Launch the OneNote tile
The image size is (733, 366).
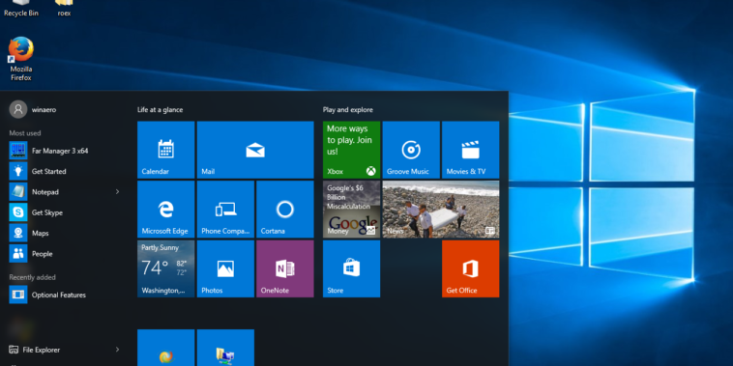coord(285,268)
